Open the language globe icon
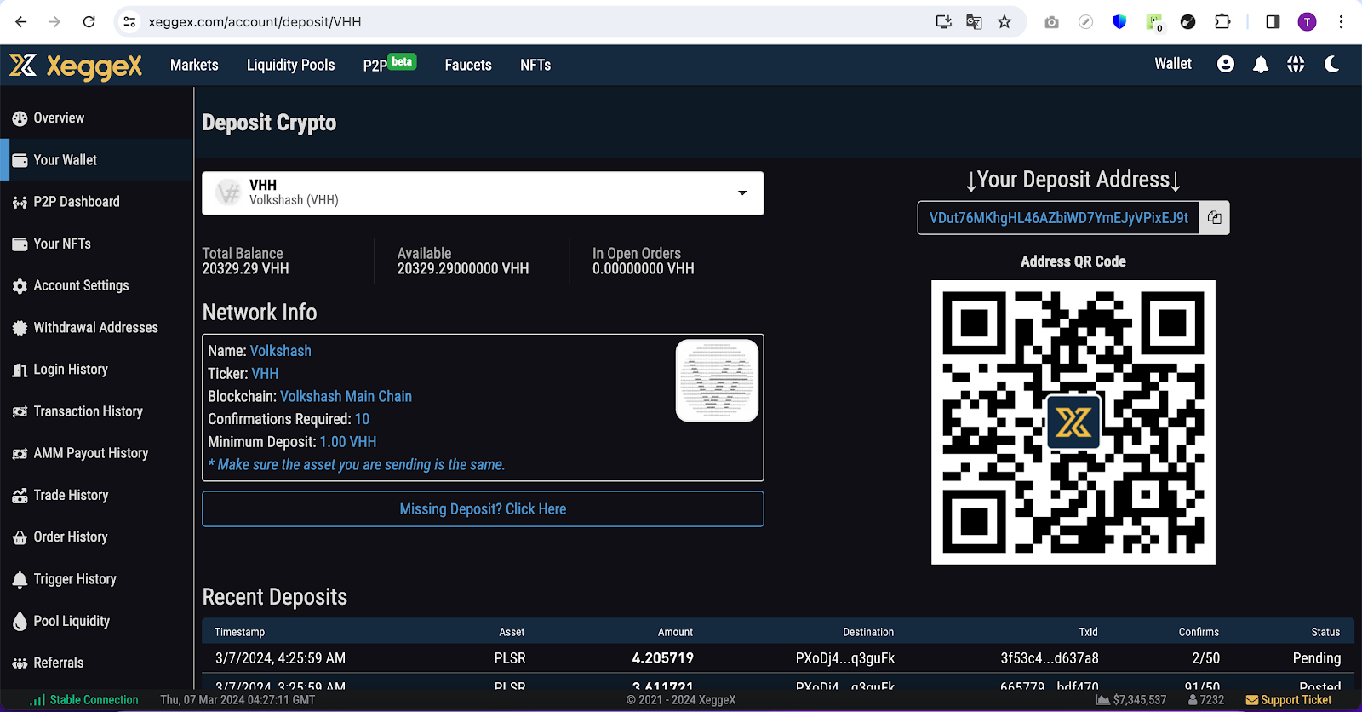Image resolution: width=1362 pixels, height=712 pixels. click(1296, 64)
